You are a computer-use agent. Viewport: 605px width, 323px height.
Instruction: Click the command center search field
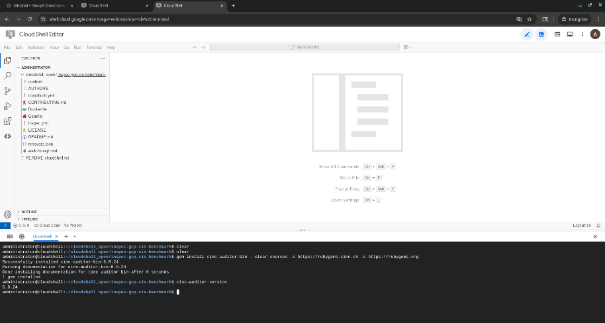(305, 48)
